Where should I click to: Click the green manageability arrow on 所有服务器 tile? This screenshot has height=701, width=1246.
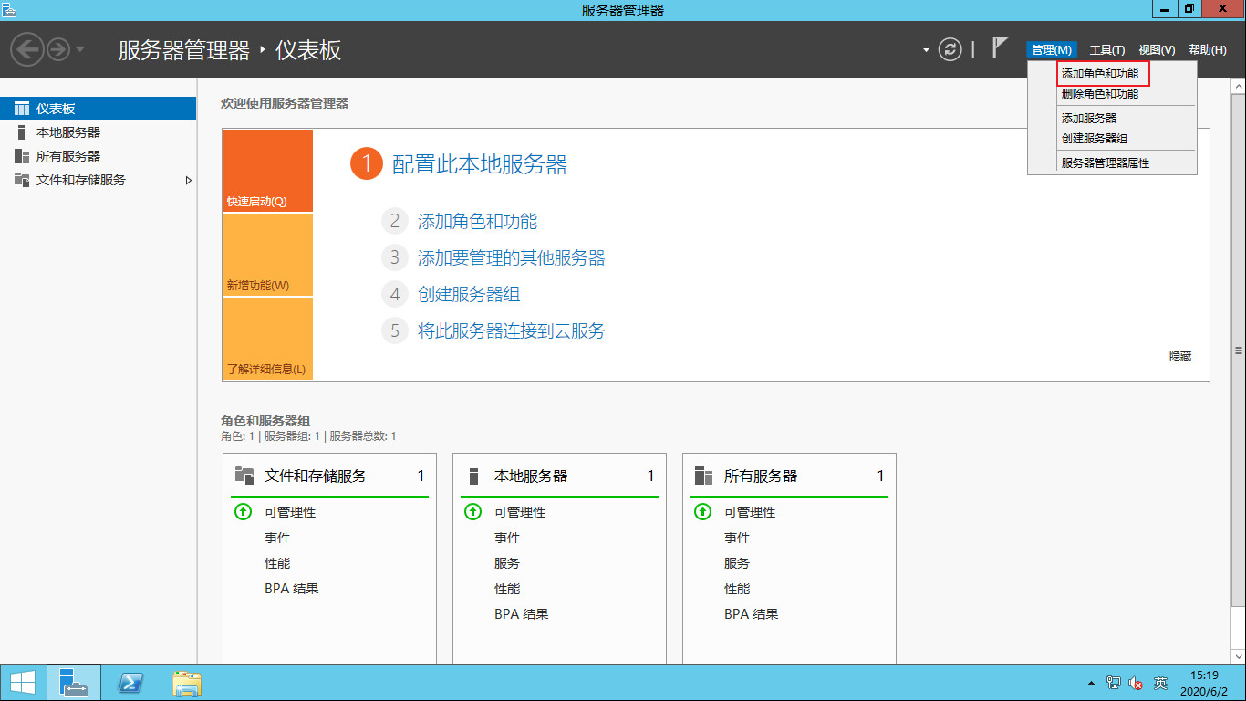click(702, 512)
